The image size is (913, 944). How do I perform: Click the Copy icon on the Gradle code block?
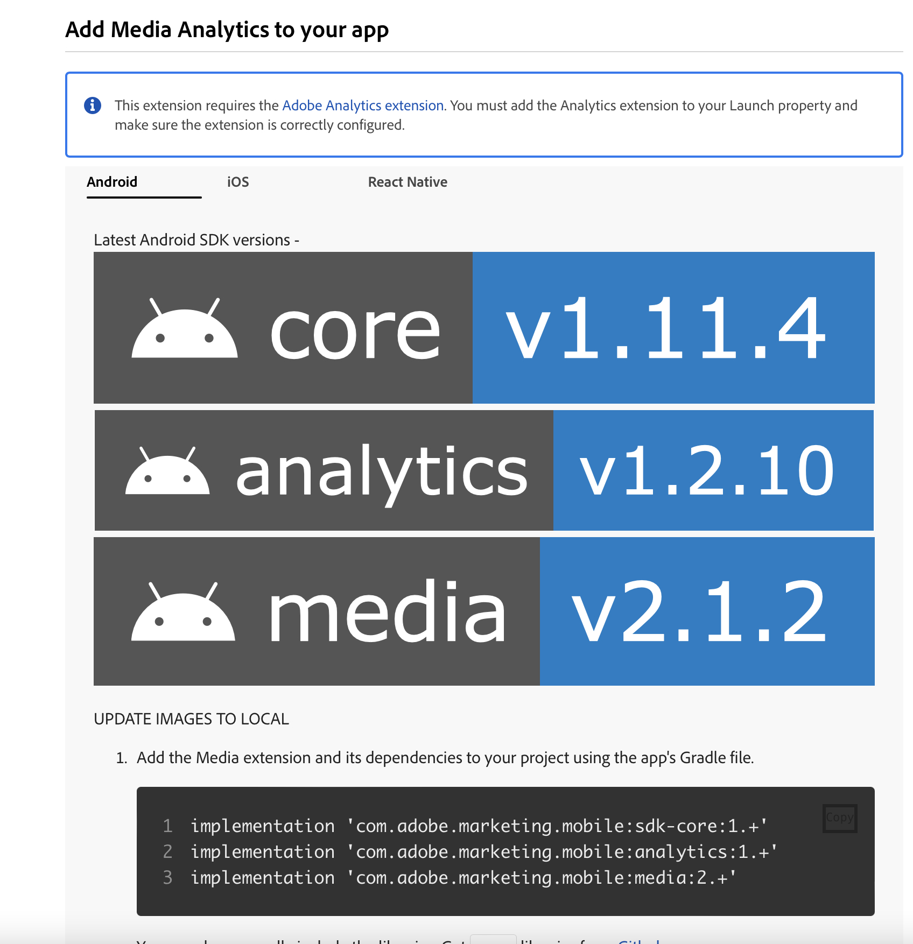(x=839, y=818)
